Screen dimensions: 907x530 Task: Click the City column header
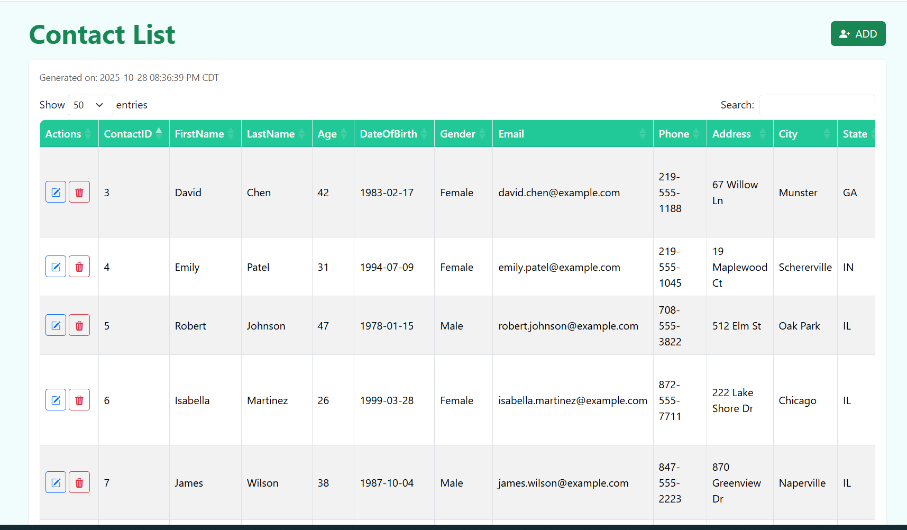pos(804,133)
